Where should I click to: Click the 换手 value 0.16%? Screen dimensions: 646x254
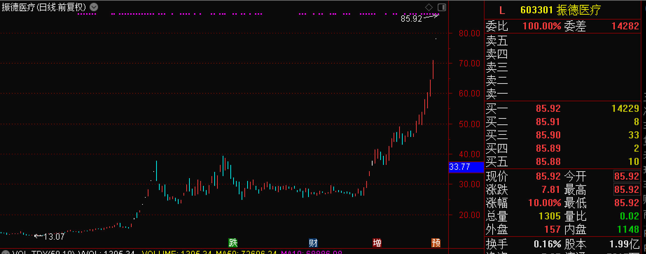click(548, 244)
